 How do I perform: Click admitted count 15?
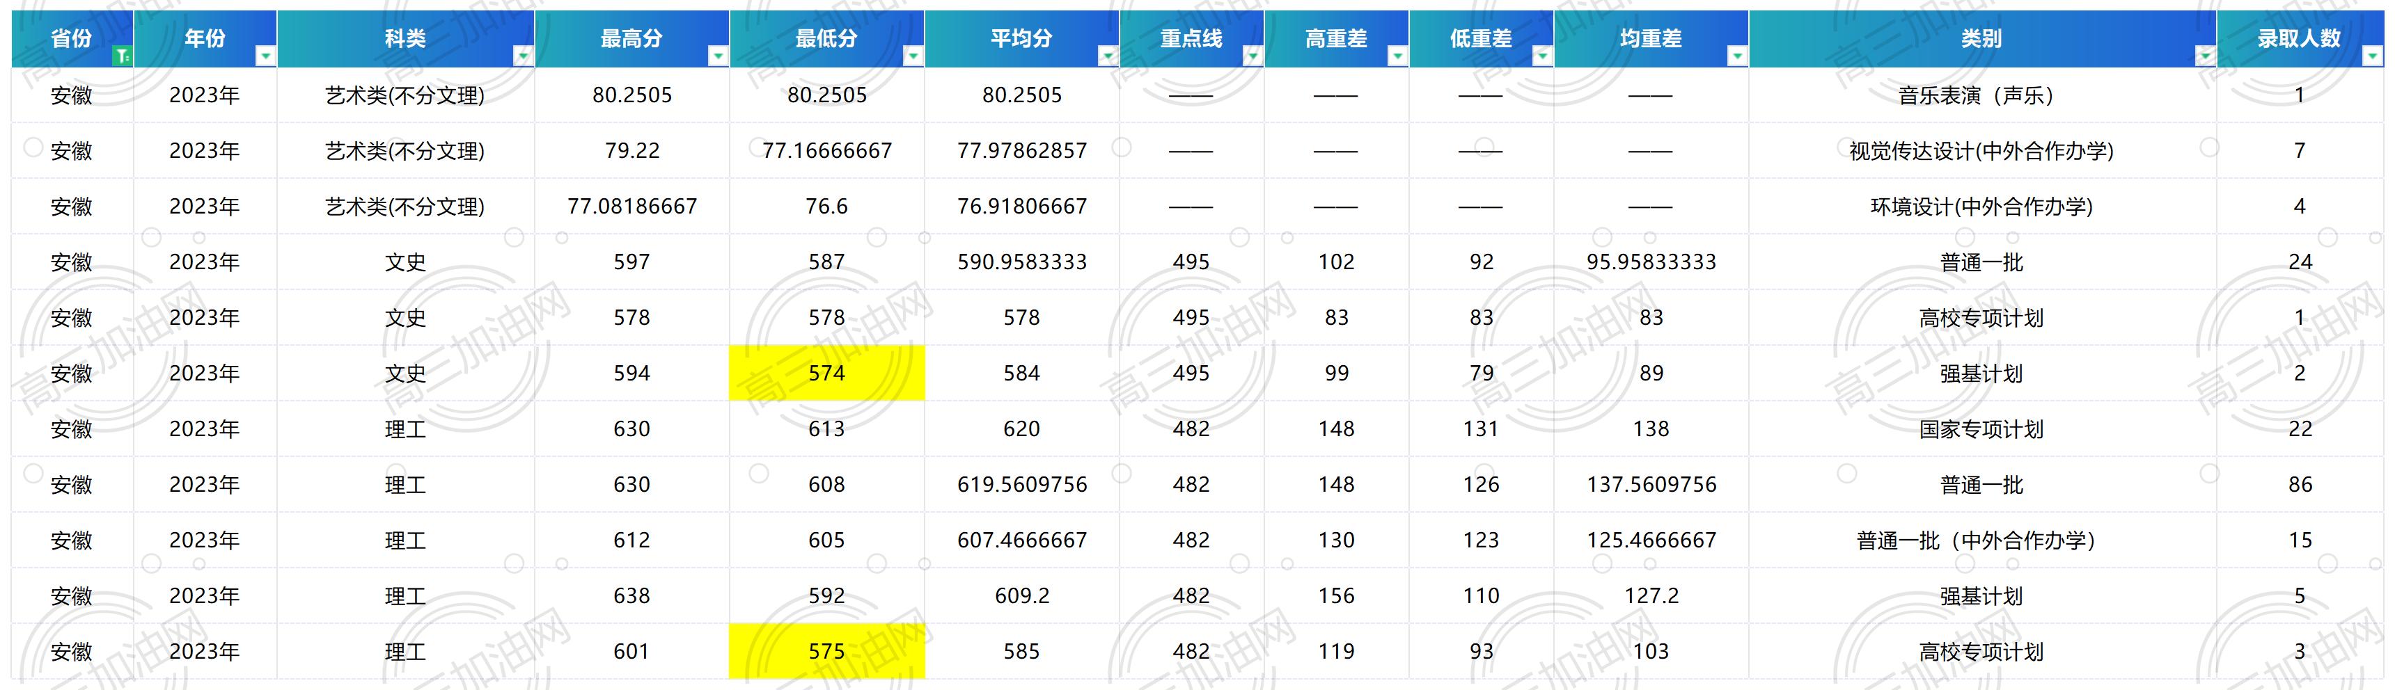[2300, 540]
